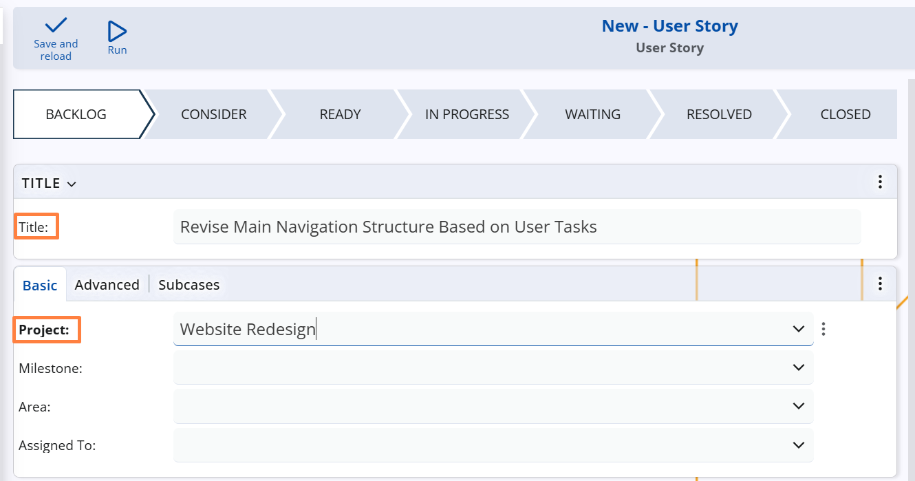
Task: Open the Area dropdown
Action: coord(798,406)
